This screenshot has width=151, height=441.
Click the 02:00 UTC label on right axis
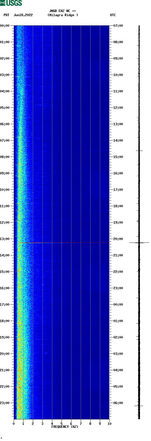[118, 337]
